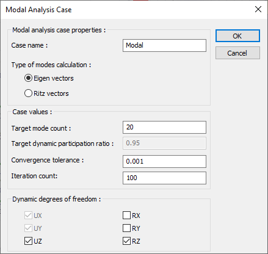The image size is (268, 254).
Task: Click the grayed-out UY checkbox
Action: [28, 228]
